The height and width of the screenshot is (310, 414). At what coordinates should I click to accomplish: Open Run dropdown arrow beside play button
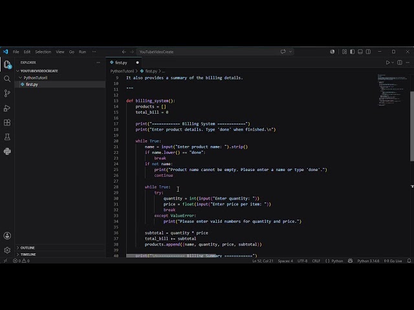click(393, 63)
